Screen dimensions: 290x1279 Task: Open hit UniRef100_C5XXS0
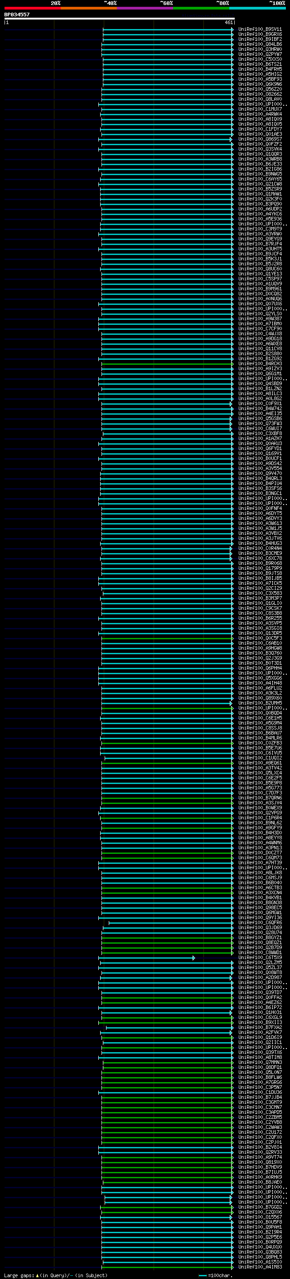260,59
